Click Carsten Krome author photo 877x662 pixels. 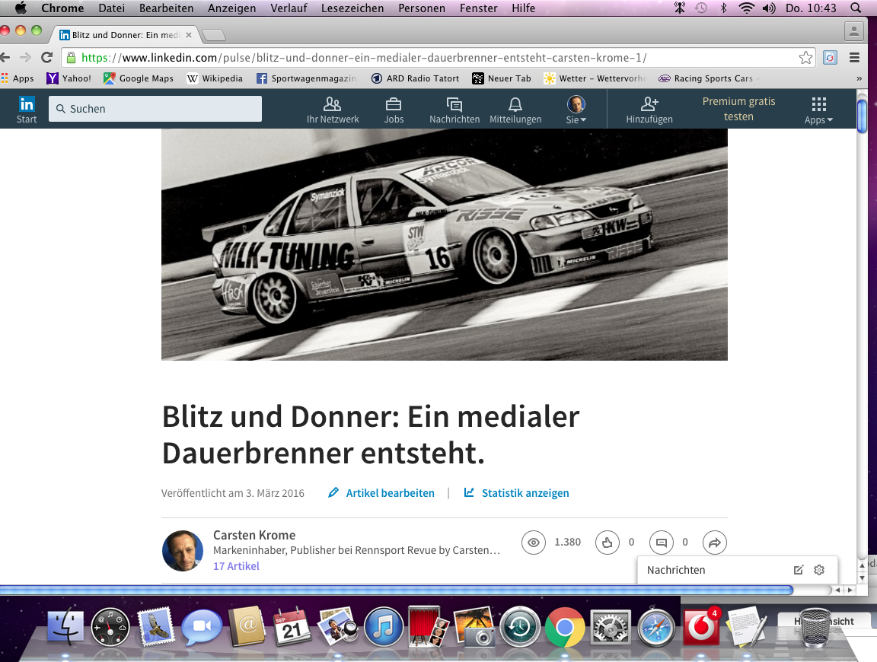point(183,551)
